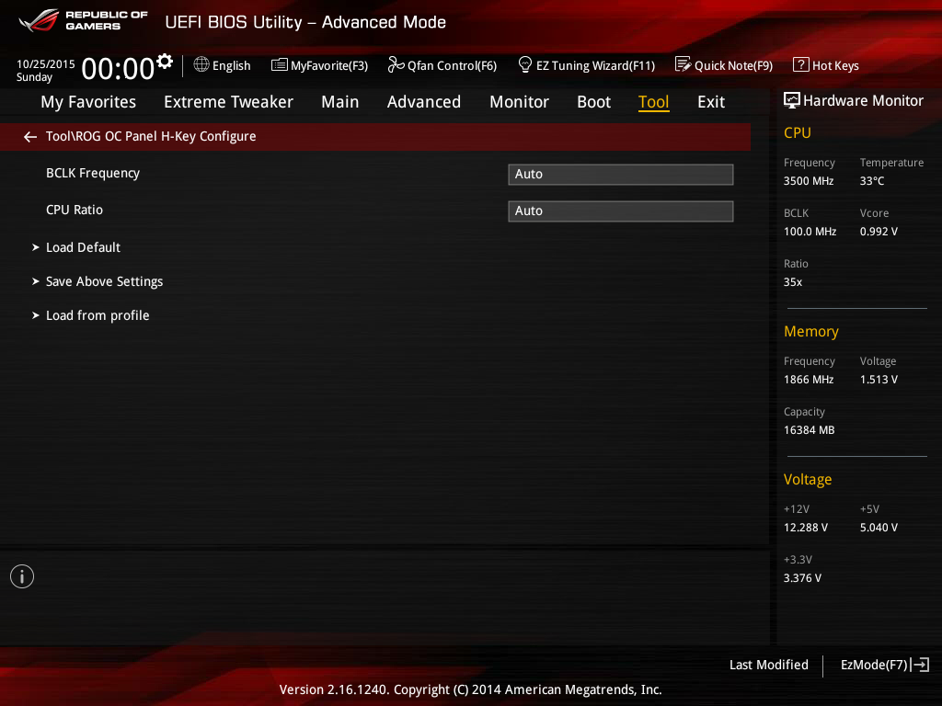Open the Extreme Tweaker tab
The height and width of the screenshot is (706, 942).
[x=228, y=102]
